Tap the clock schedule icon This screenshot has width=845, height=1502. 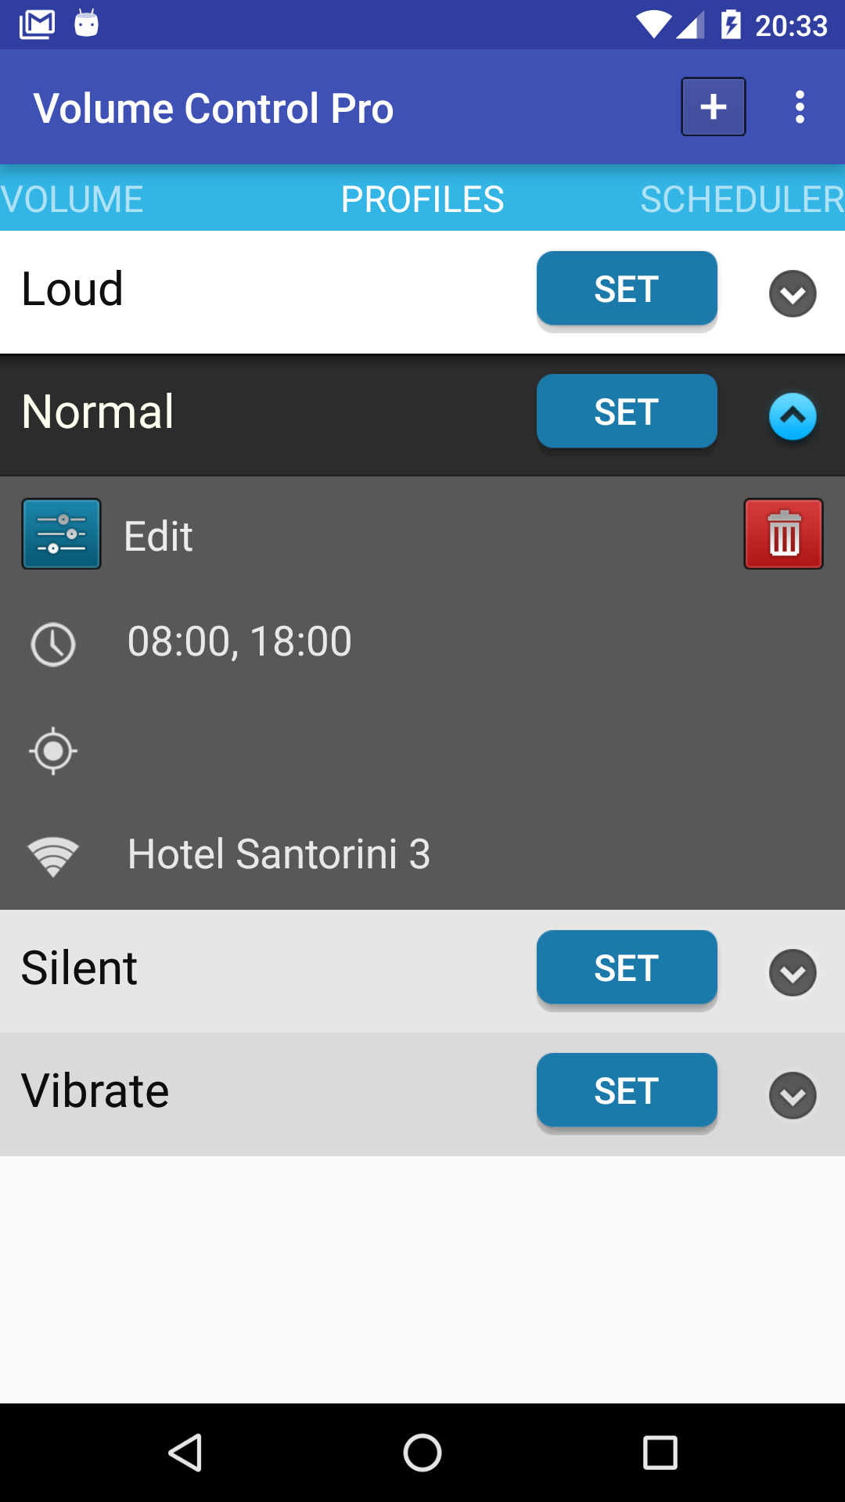click(x=53, y=645)
